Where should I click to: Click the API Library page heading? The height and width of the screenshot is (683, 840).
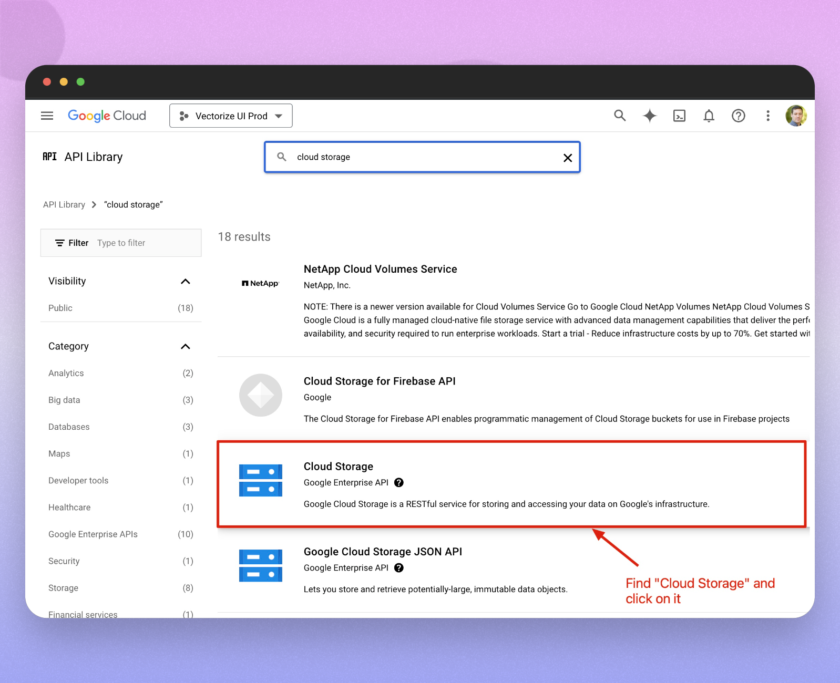point(94,157)
